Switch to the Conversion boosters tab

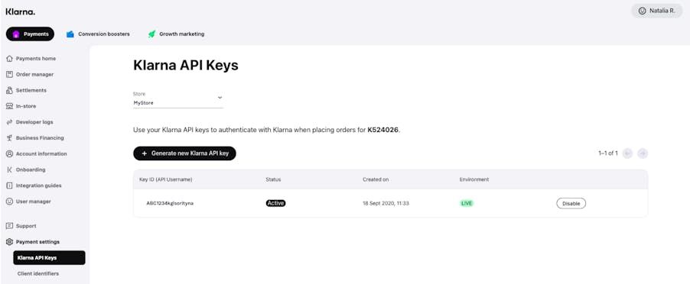98,34
